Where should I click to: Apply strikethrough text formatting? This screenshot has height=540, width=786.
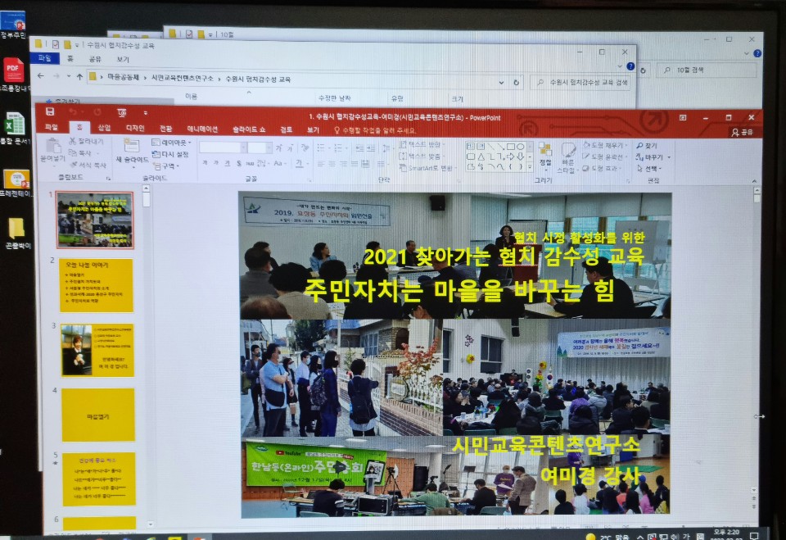250,163
